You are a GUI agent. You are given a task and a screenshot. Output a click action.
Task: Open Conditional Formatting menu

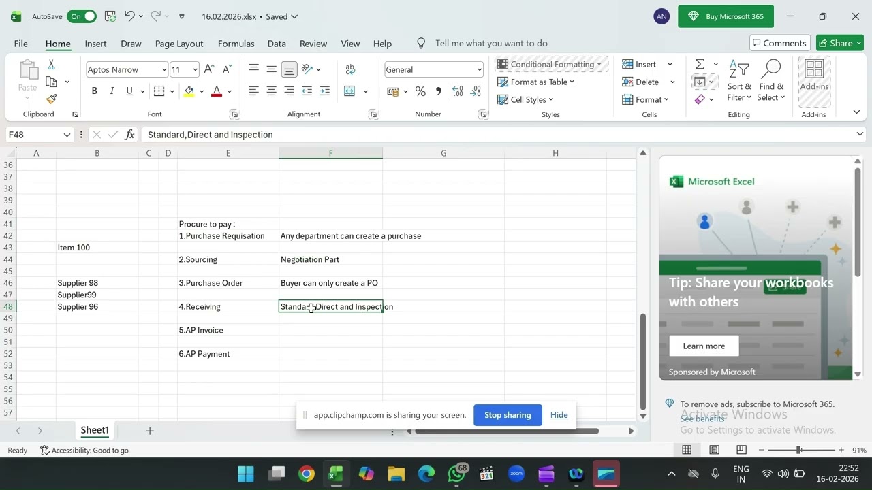click(550, 64)
